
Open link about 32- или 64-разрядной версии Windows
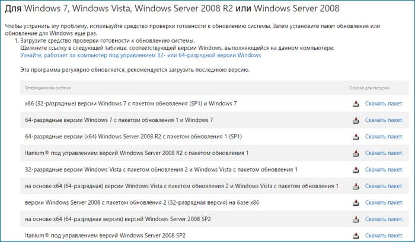141,55
